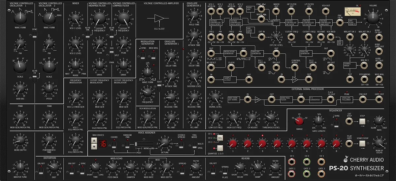
Task: Click the HP FILTER OUT jack
Action: click(x=291, y=11)
